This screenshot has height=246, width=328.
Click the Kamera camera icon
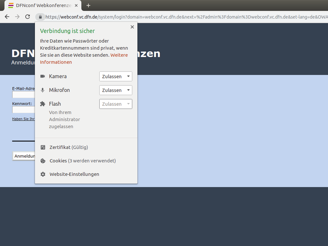(42, 76)
